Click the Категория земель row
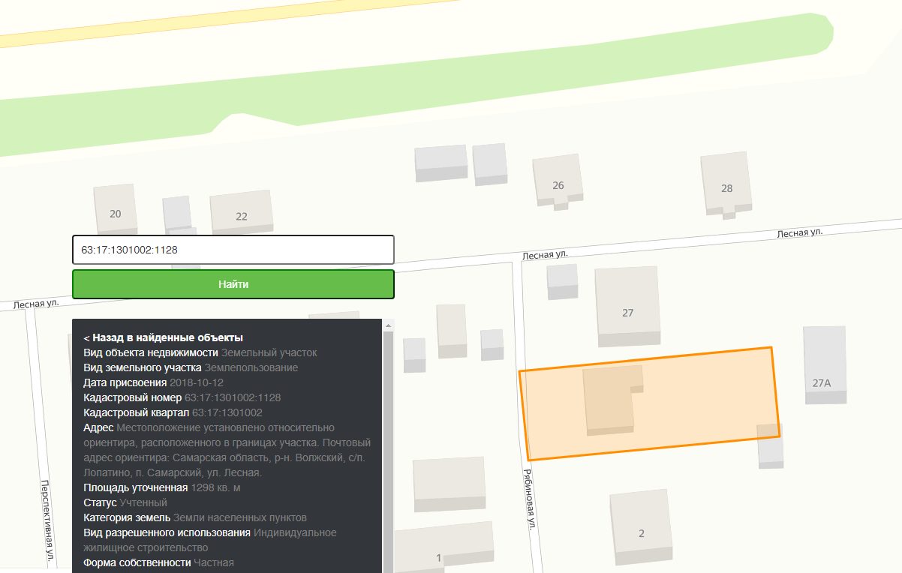 click(x=195, y=517)
